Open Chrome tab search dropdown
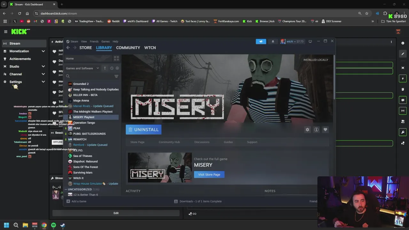 [4, 4]
